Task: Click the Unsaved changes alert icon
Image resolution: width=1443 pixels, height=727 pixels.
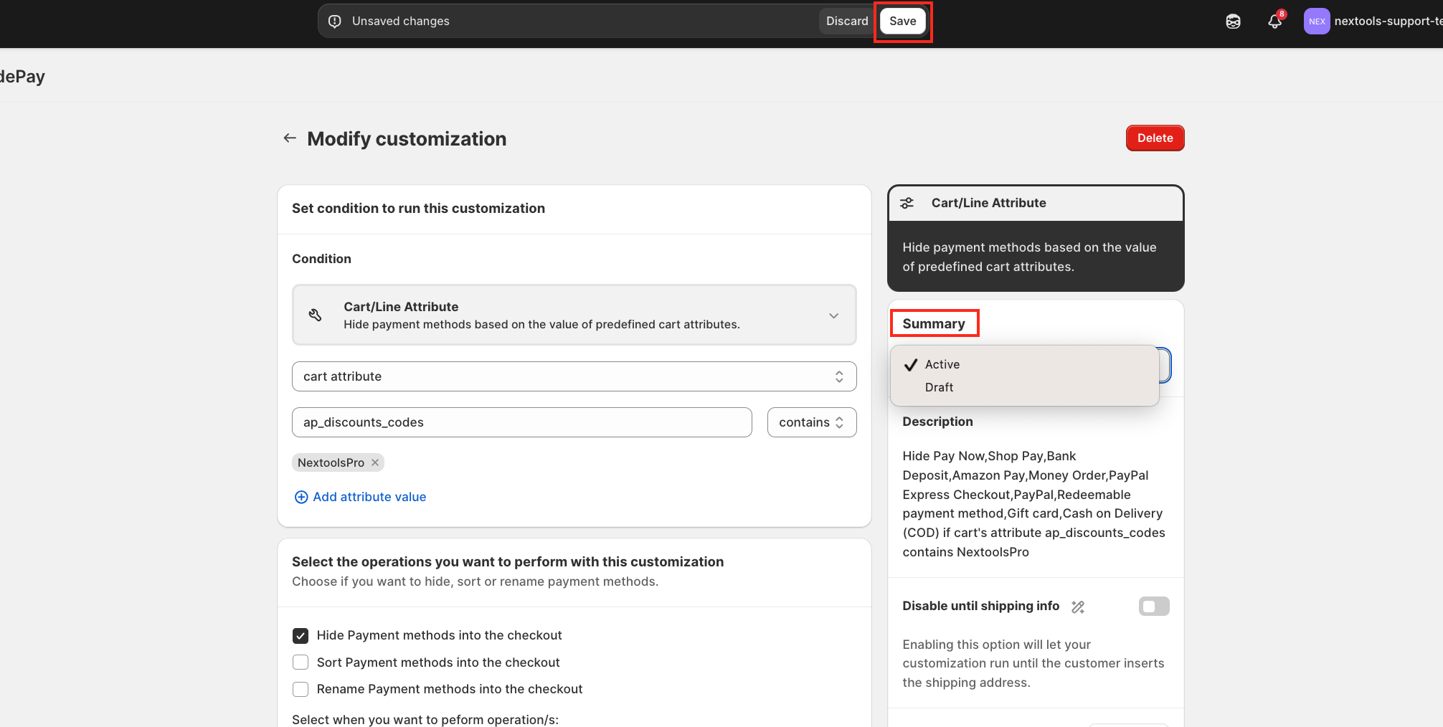Action: pos(335,22)
